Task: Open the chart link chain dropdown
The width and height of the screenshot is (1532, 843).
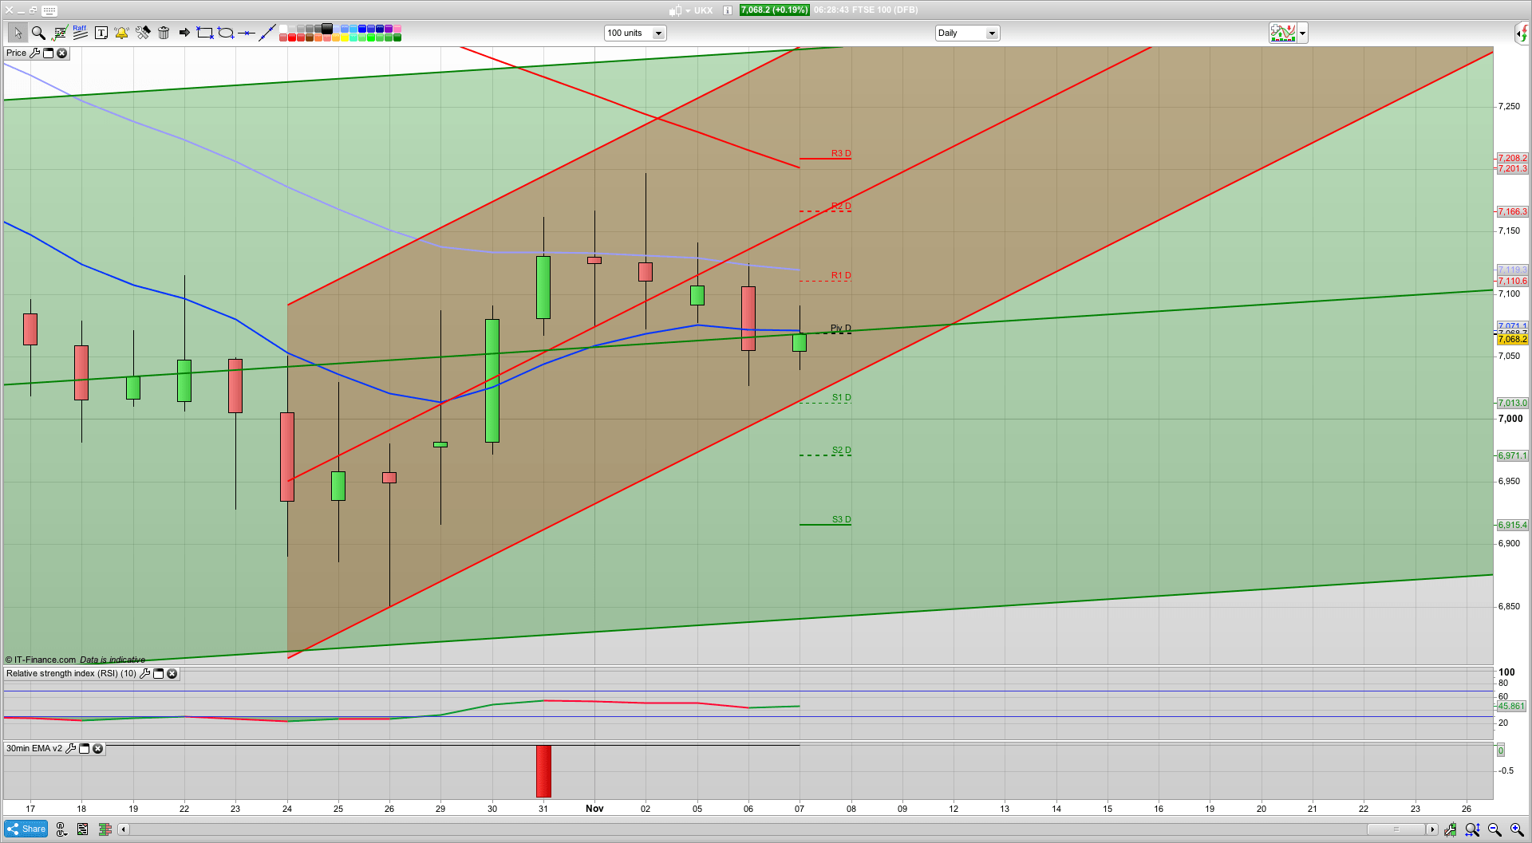Action: [x=61, y=829]
